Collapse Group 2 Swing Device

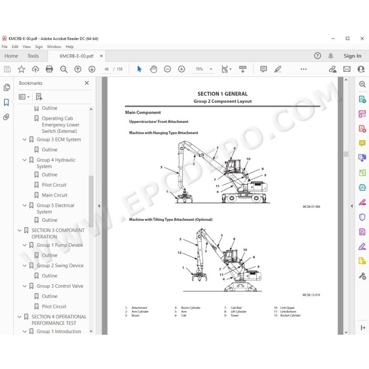[24, 266]
